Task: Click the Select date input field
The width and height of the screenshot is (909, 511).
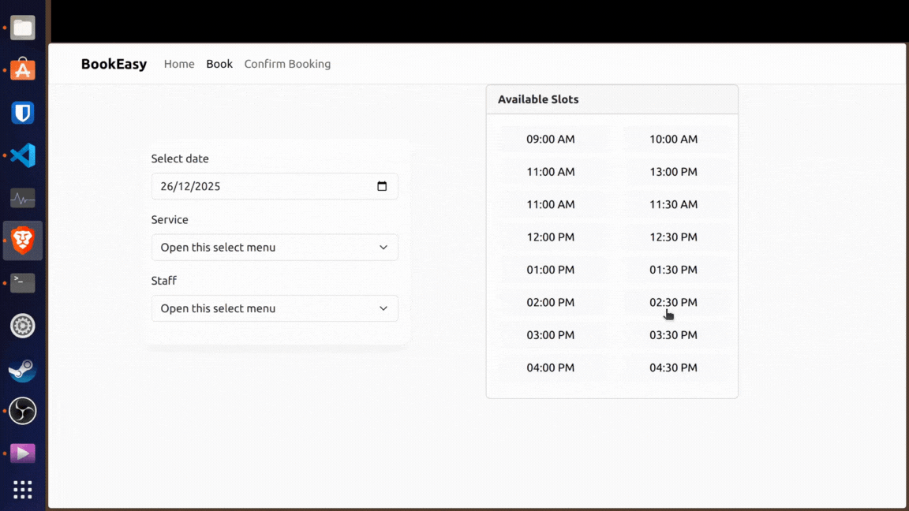Action: [275, 186]
